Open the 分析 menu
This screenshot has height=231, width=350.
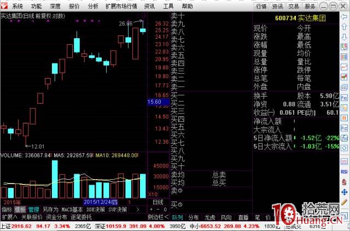click(x=93, y=6)
